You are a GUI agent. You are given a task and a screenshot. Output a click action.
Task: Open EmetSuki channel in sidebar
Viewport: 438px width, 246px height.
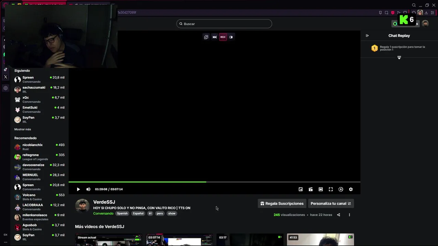[39, 109]
